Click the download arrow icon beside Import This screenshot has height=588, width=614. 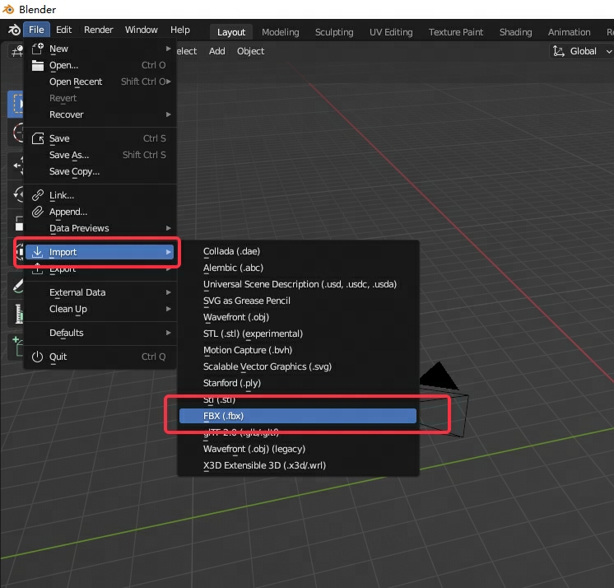coord(37,252)
